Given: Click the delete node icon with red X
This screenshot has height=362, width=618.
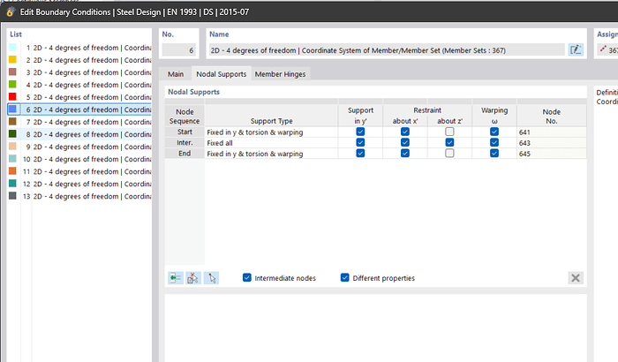Looking at the screenshot, I should pos(193,278).
